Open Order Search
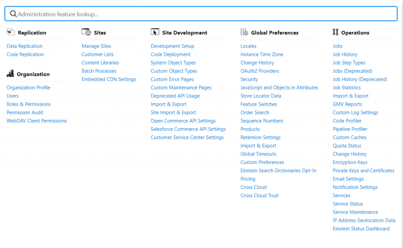The image size is (403, 248). click(x=255, y=112)
